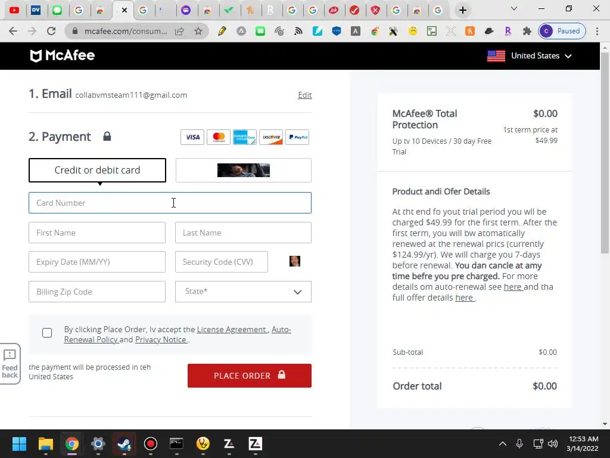Image resolution: width=610 pixels, height=458 pixels.
Task: Open the orange h extension icon
Action: [470, 31]
